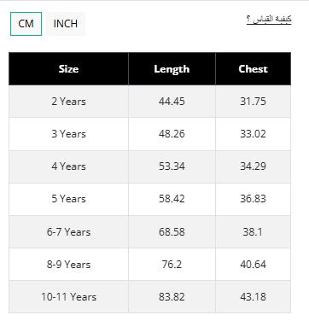Select the 3 Years size row

149,134
